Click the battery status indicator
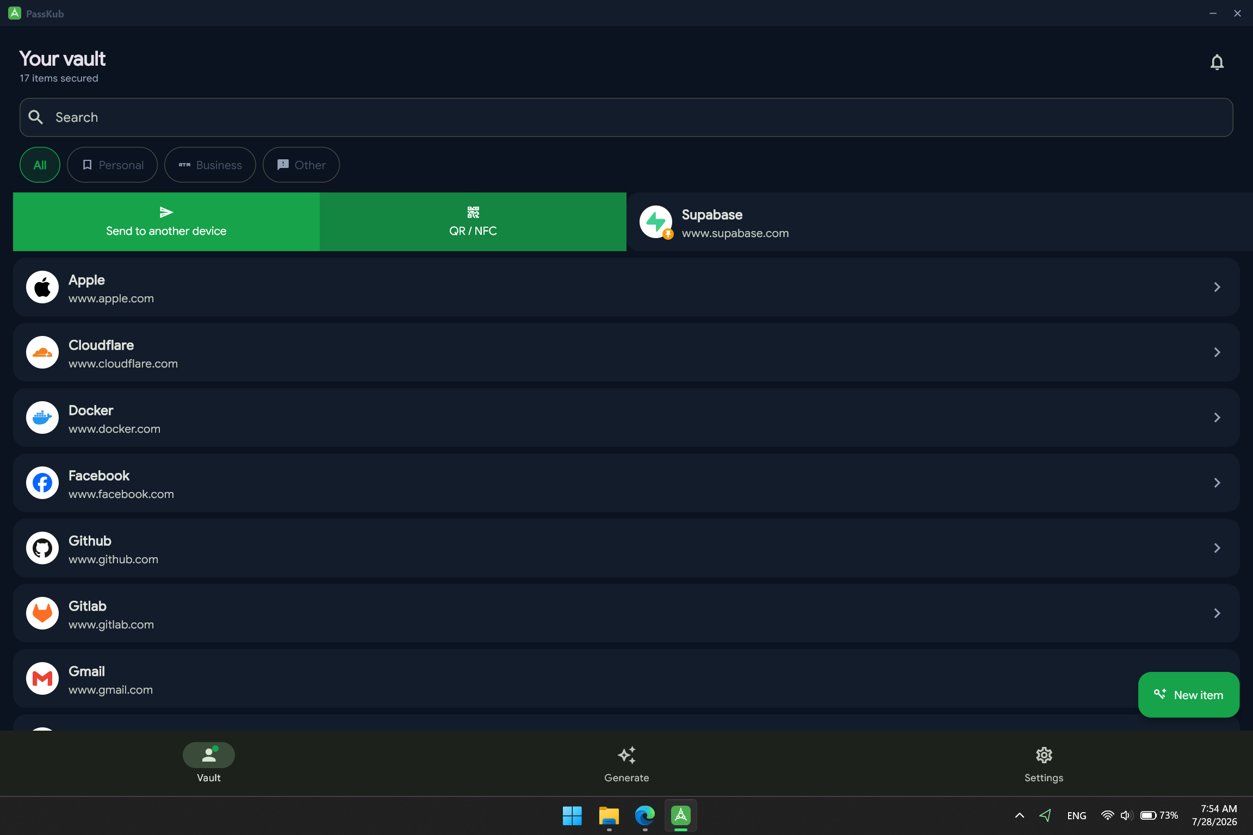Screen dimensions: 1253x835 (x=1159, y=815)
